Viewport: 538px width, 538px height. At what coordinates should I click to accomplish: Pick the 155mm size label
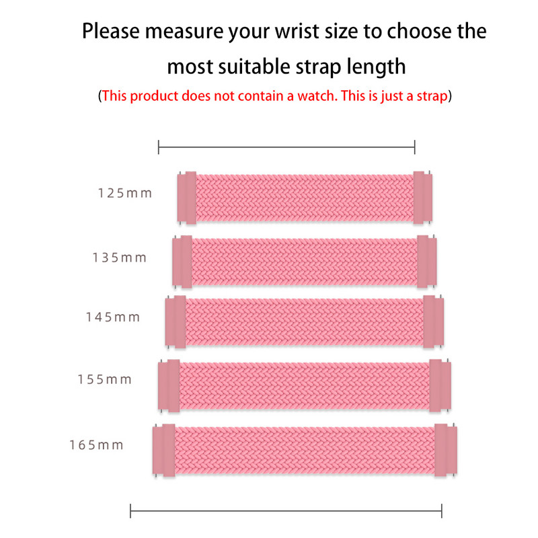click(x=104, y=379)
